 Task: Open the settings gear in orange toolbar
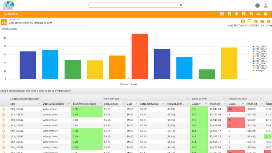(266, 14)
